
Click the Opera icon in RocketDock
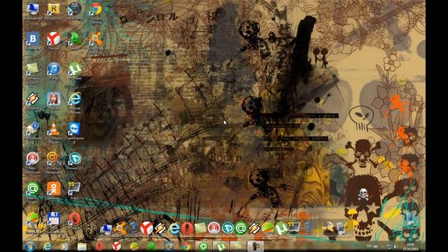click(x=187, y=229)
